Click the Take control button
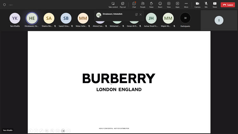This screenshot has height=134, width=238. pyautogui.click(x=113, y=4)
